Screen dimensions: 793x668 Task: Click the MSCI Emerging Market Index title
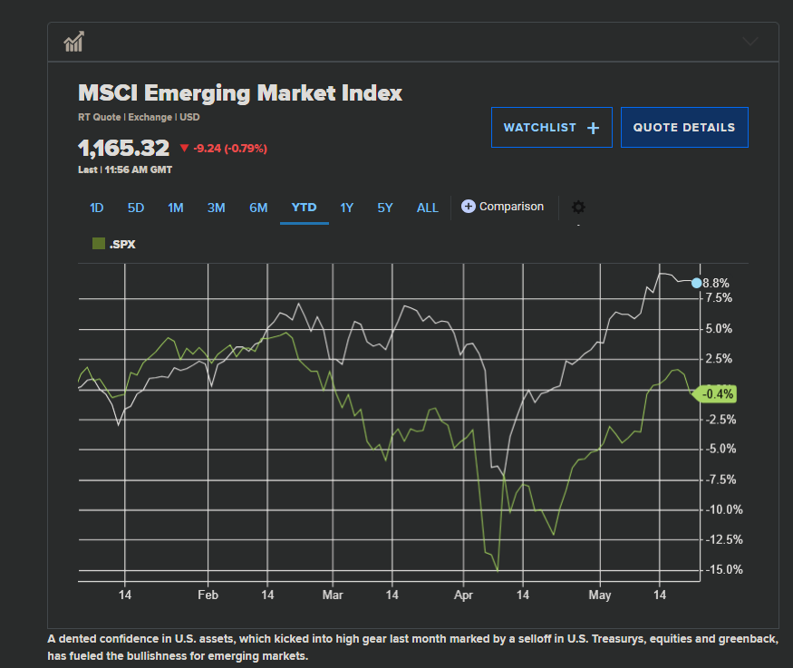tap(240, 93)
